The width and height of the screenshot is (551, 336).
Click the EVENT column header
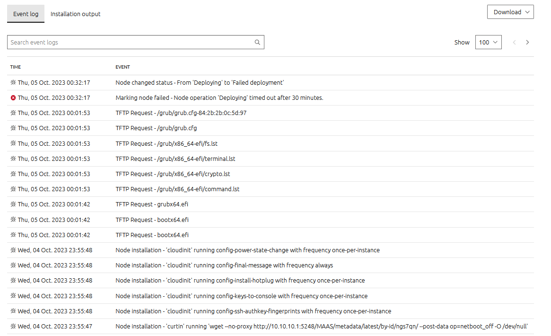[x=122, y=67]
